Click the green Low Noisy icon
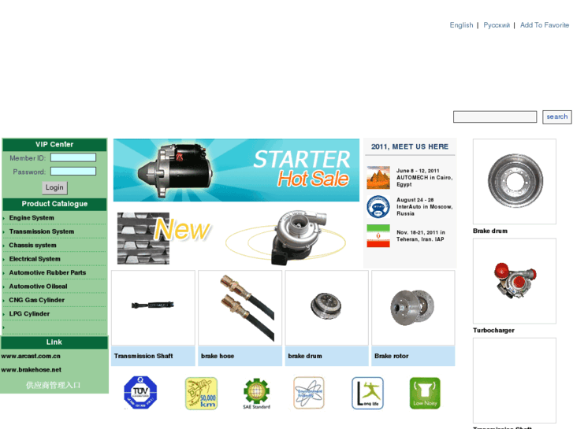 tap(425, 393)
